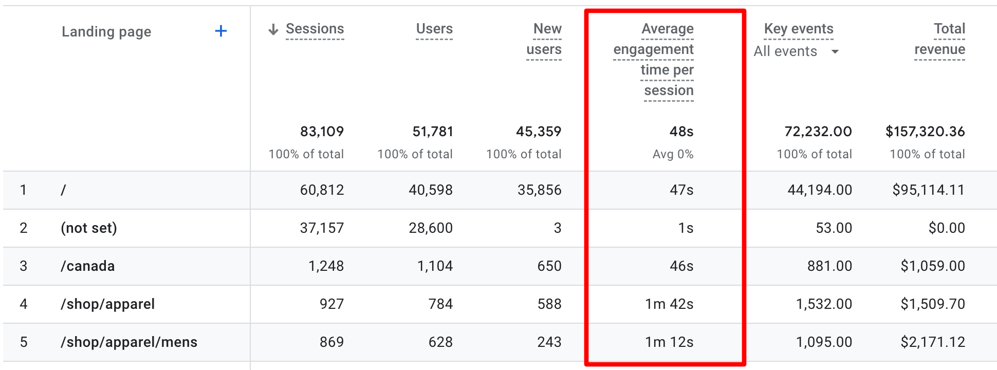Select the /canada landing page

point(87,266)
